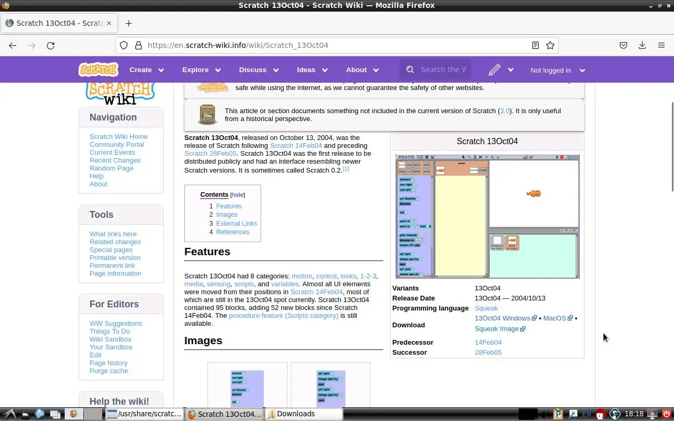This screenshot has height=421, width=674.
Task: Go back to the previous page
Action: [x=13, y=45]
